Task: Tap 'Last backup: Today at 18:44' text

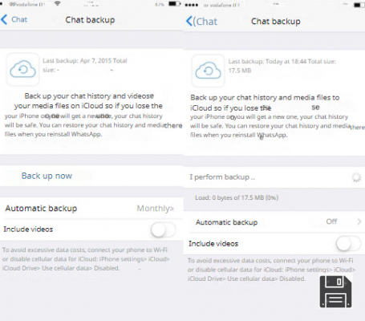Action: [x=267, y=62]
